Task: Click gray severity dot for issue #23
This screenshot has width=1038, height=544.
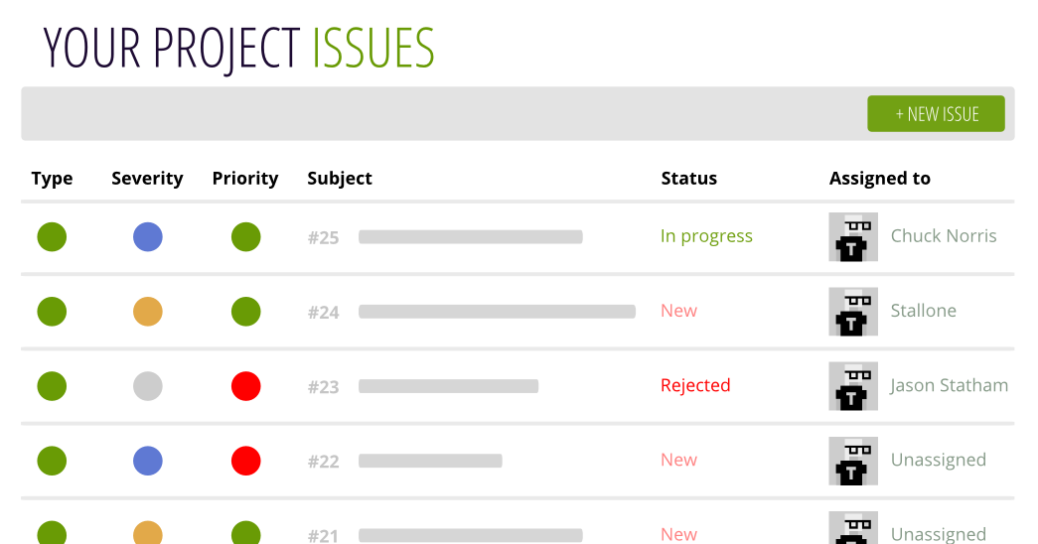Action: coord(148,386)
